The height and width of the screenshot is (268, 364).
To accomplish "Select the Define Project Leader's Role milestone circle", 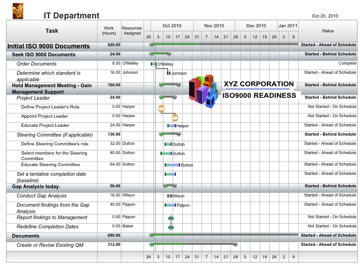I will click(161, 109).
